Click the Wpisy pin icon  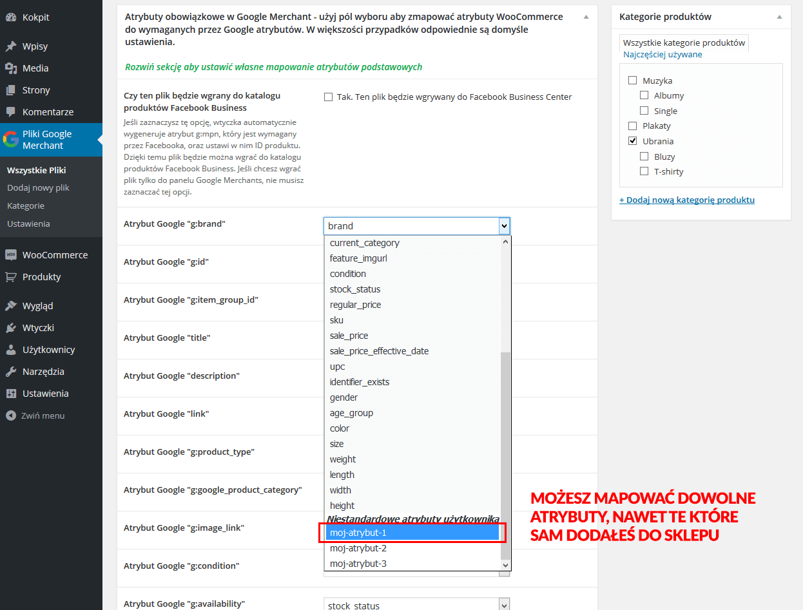pos(11,46)
